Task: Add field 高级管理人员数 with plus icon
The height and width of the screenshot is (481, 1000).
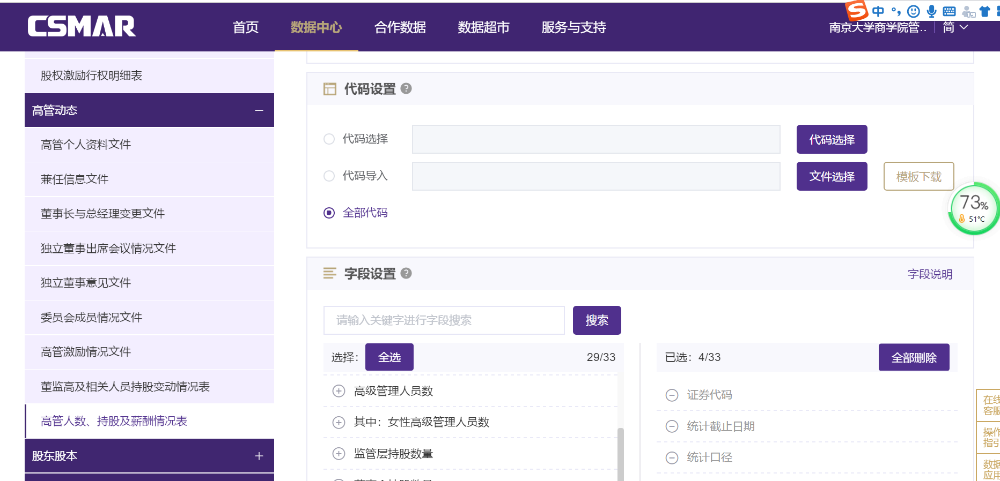Action: pos(339,391)
